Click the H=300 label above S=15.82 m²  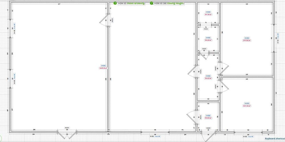click(x=247, y=38)
